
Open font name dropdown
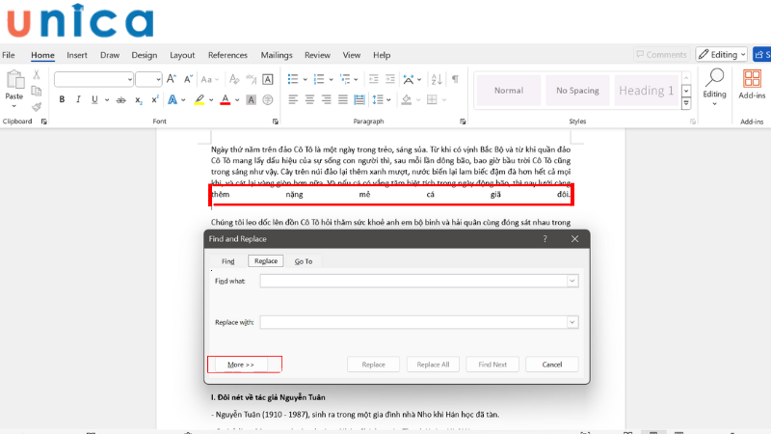[x=129, y=79]
